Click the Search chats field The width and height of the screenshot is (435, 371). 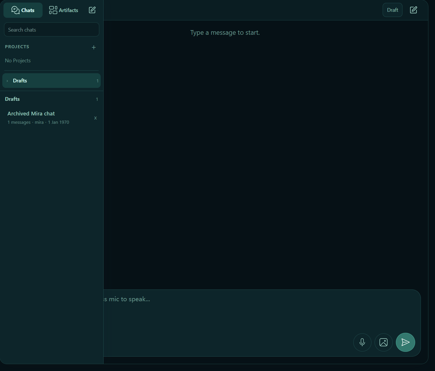[x=51, y=30]
